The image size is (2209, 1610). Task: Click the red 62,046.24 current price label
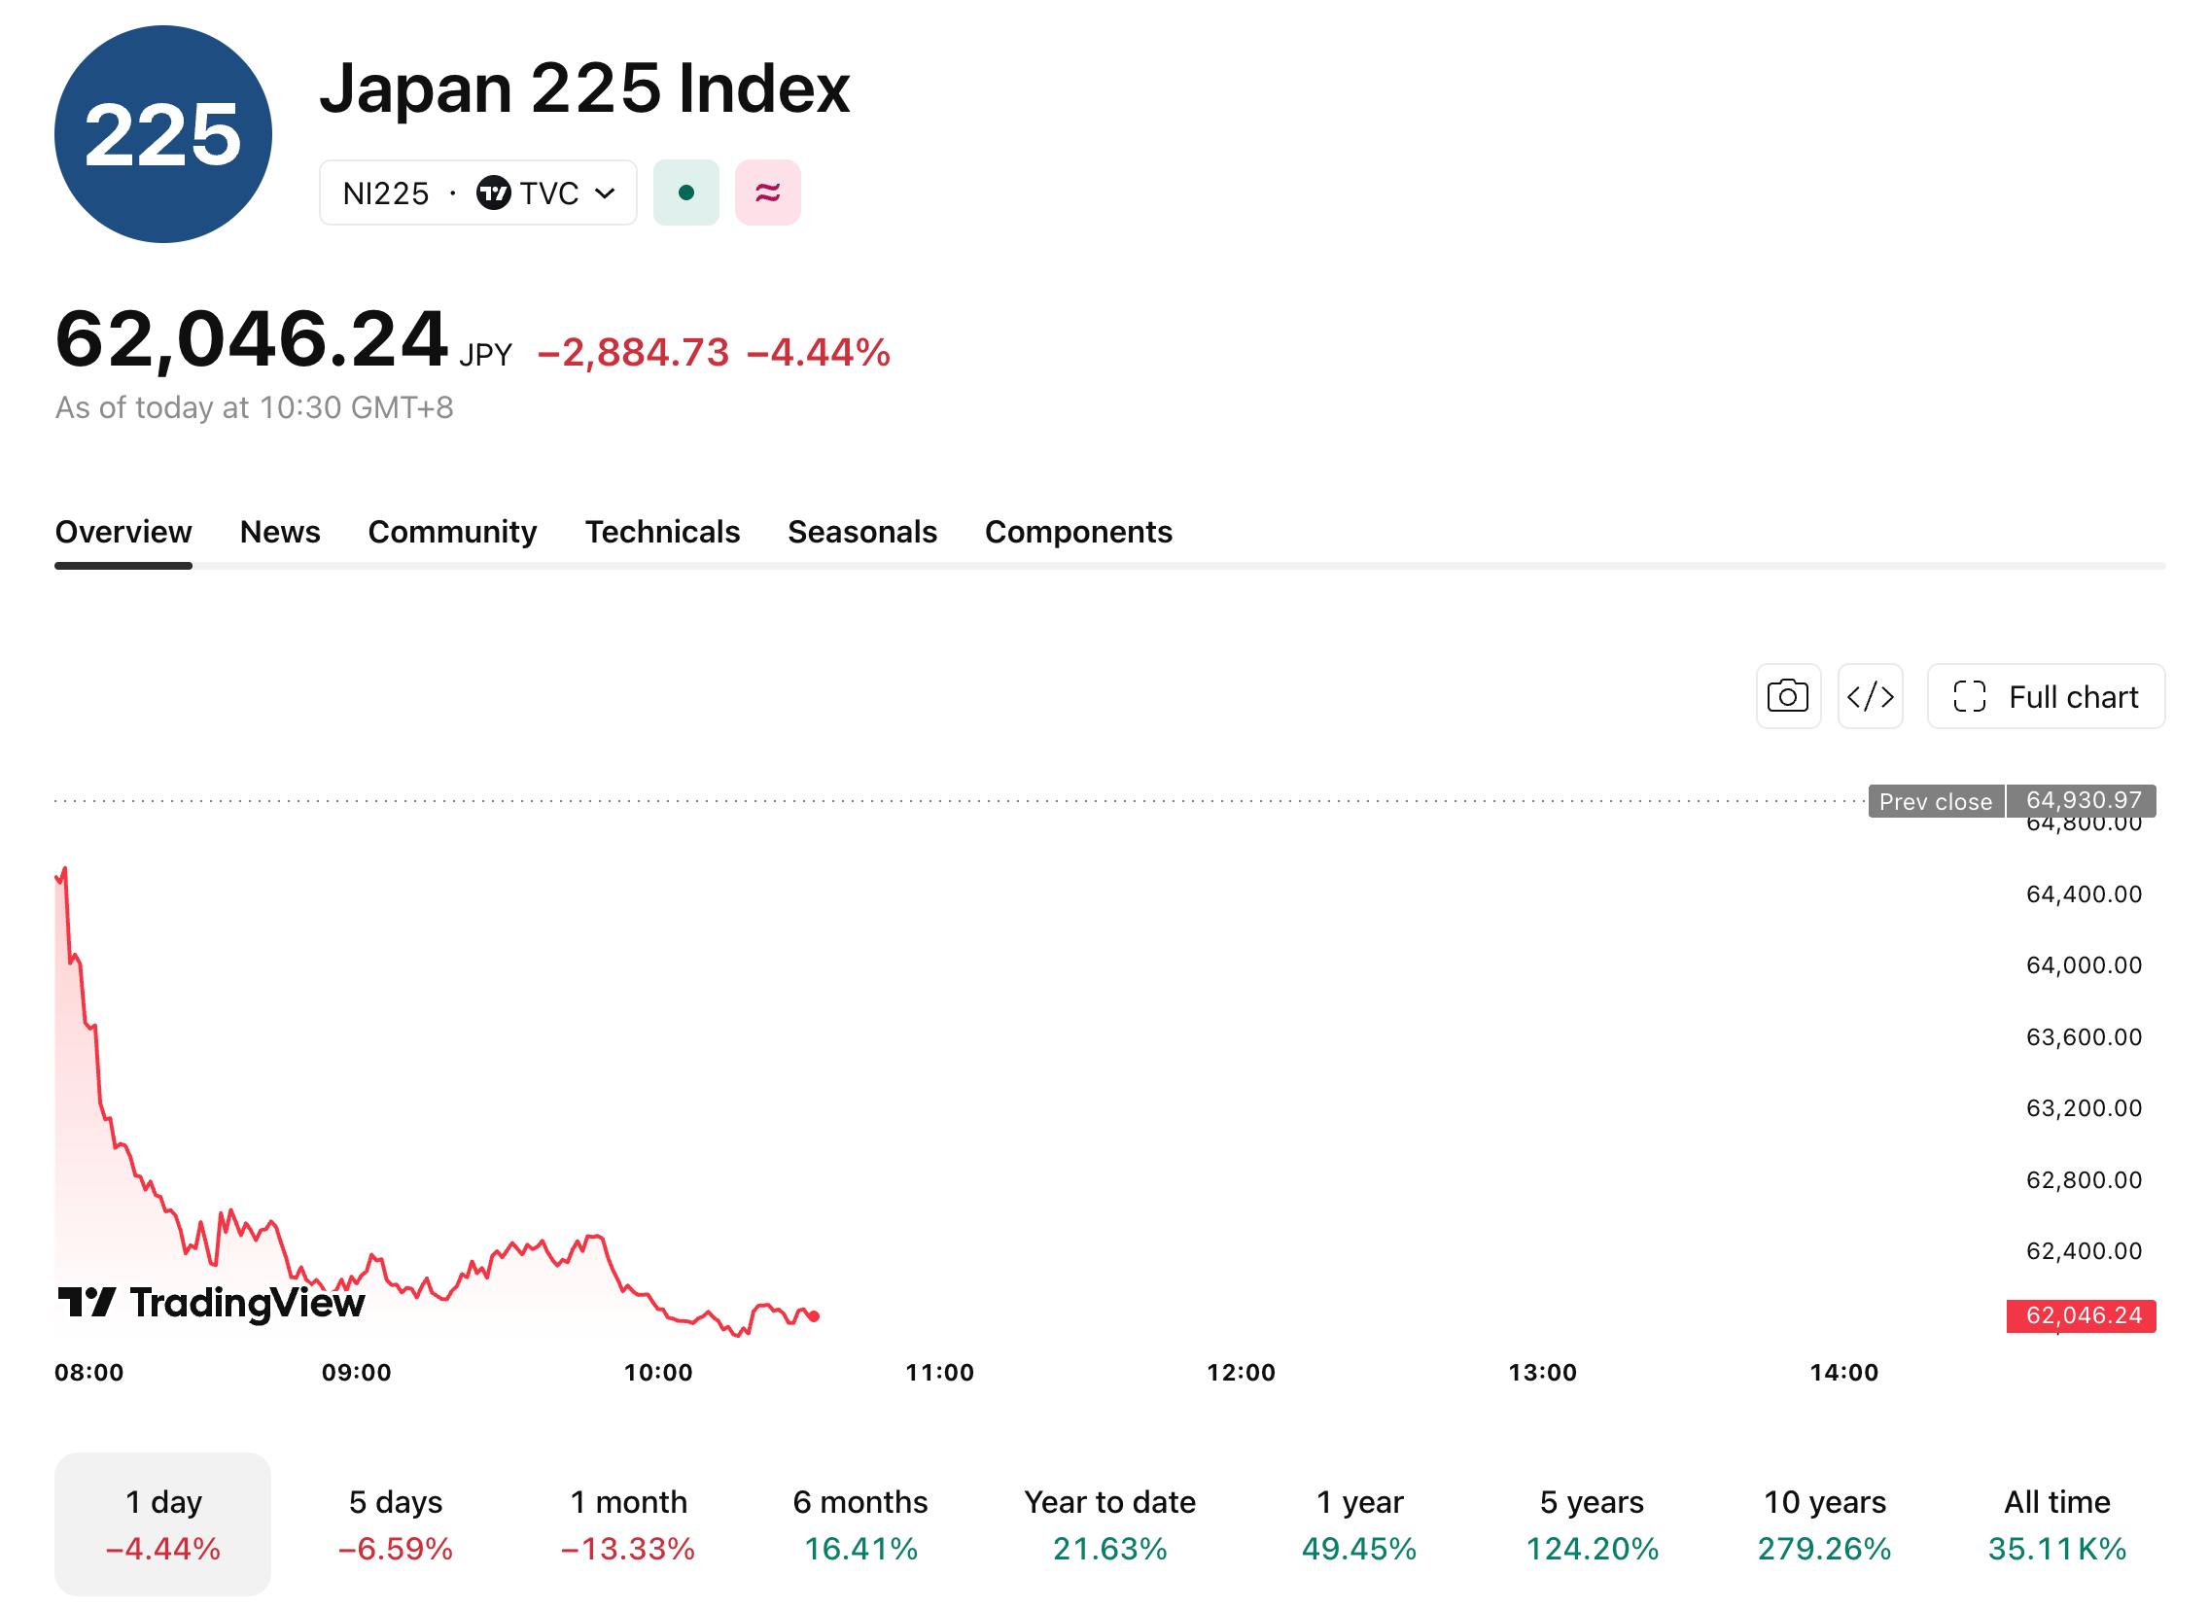(x=2082, y=1315)
